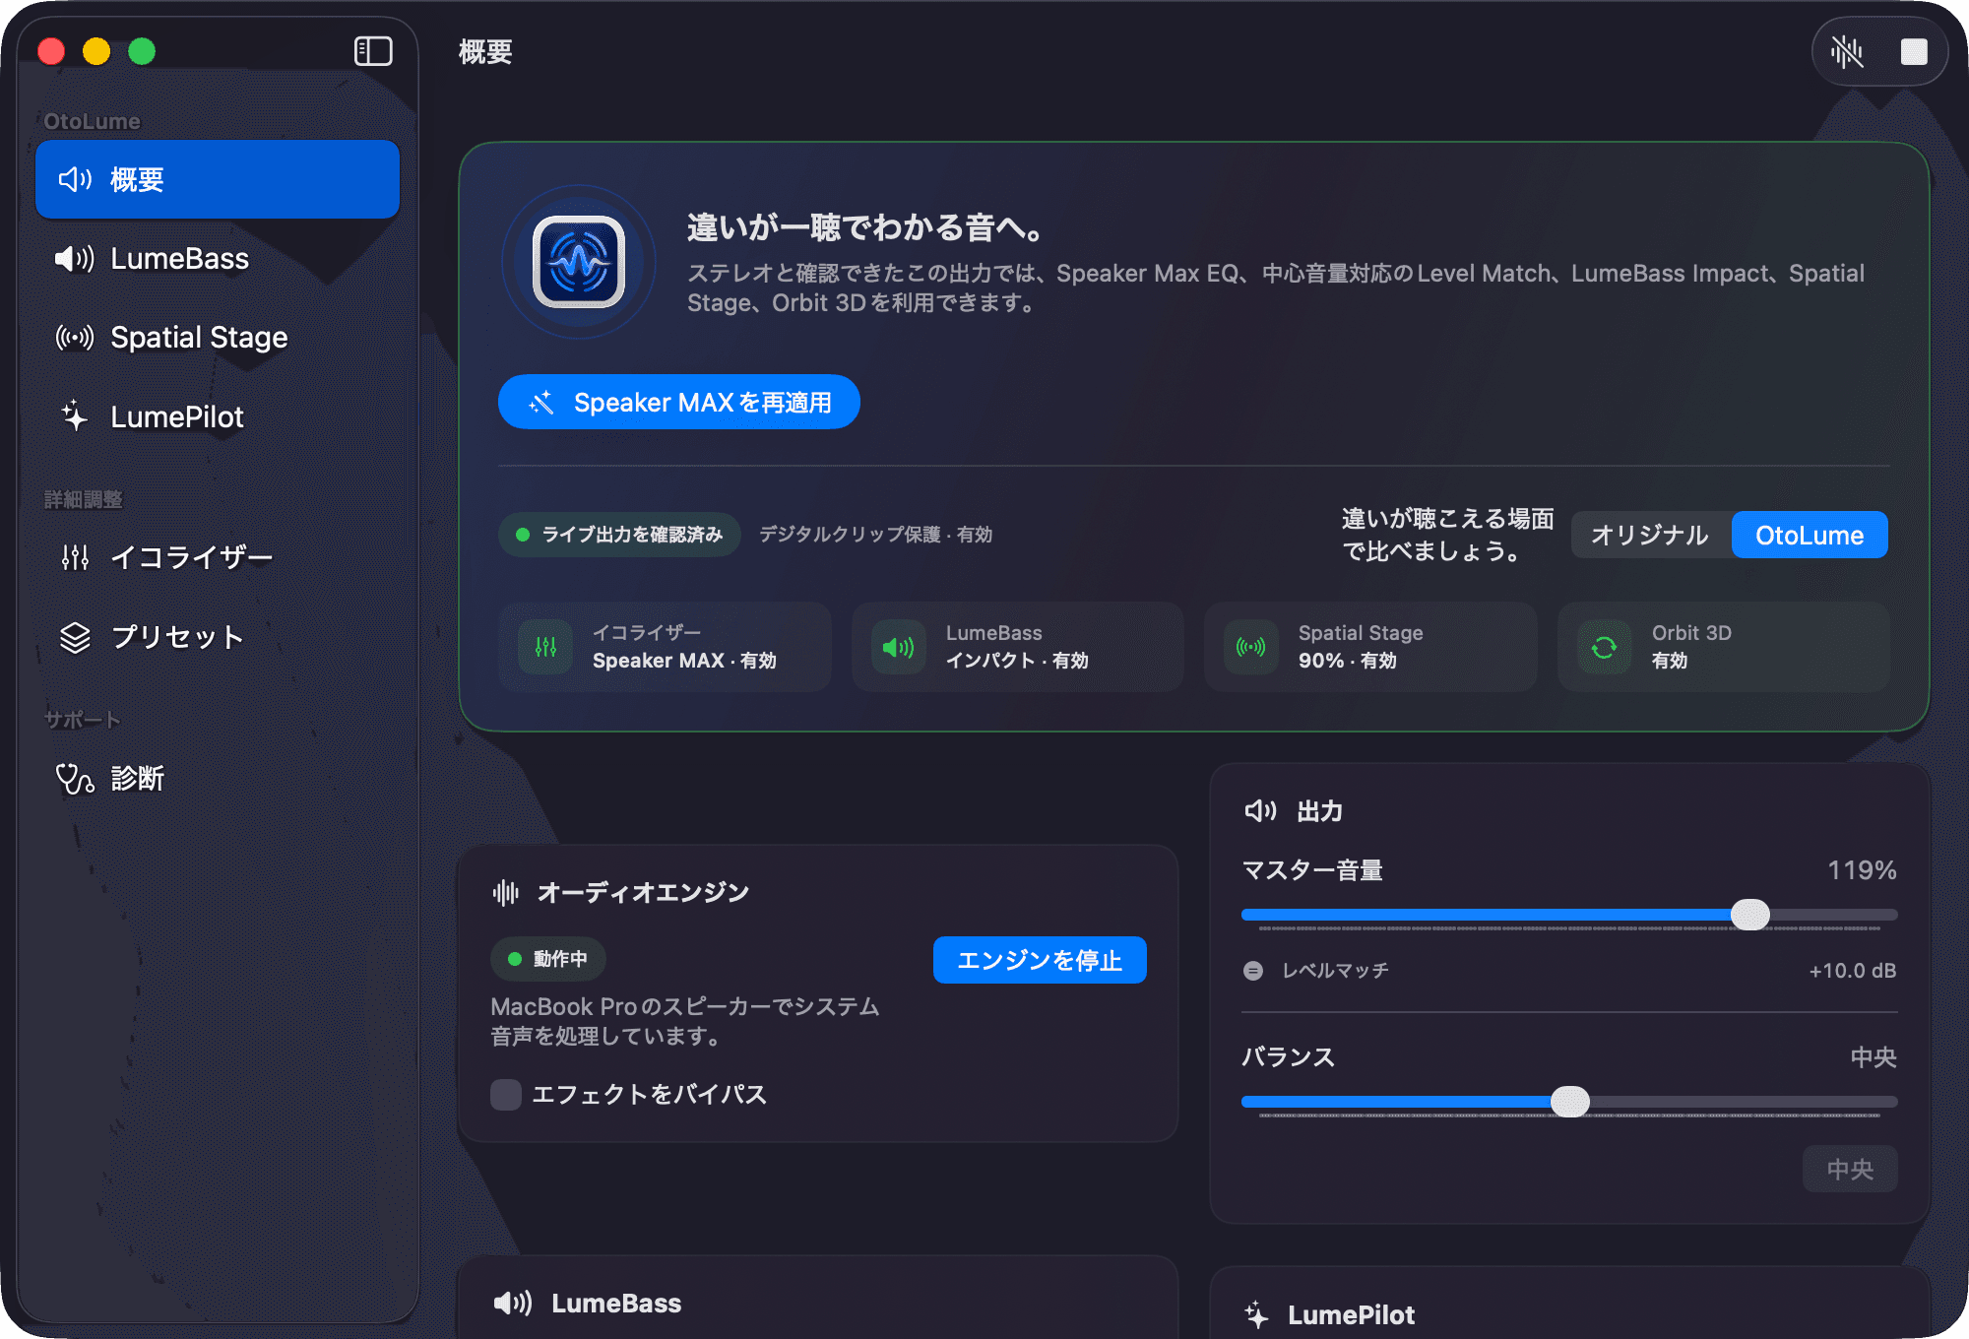Click the Spatial Stage 90% card icon
Screen dimensions: 1969x1339
tap(1250, 647)
